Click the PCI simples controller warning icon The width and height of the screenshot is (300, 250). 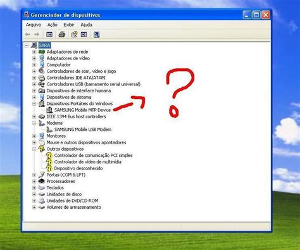click(x=49, y=156)
